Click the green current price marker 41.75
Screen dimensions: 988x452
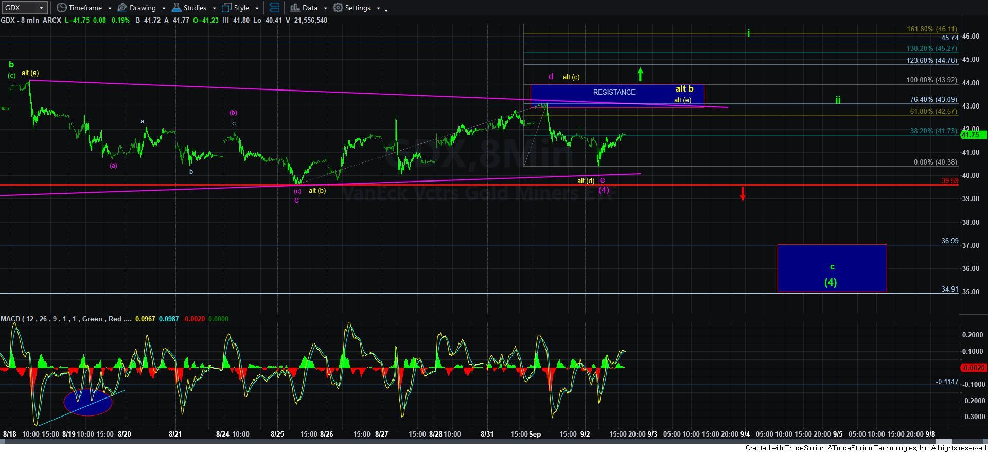pos(973,135)
